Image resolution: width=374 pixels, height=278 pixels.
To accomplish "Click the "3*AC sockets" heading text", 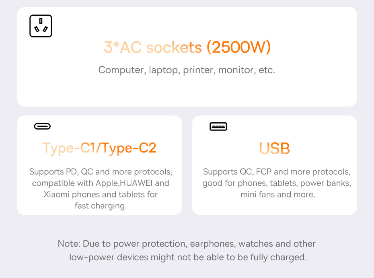I will click(152, 47).
